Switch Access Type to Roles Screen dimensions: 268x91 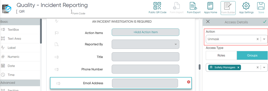coord(221,55)
